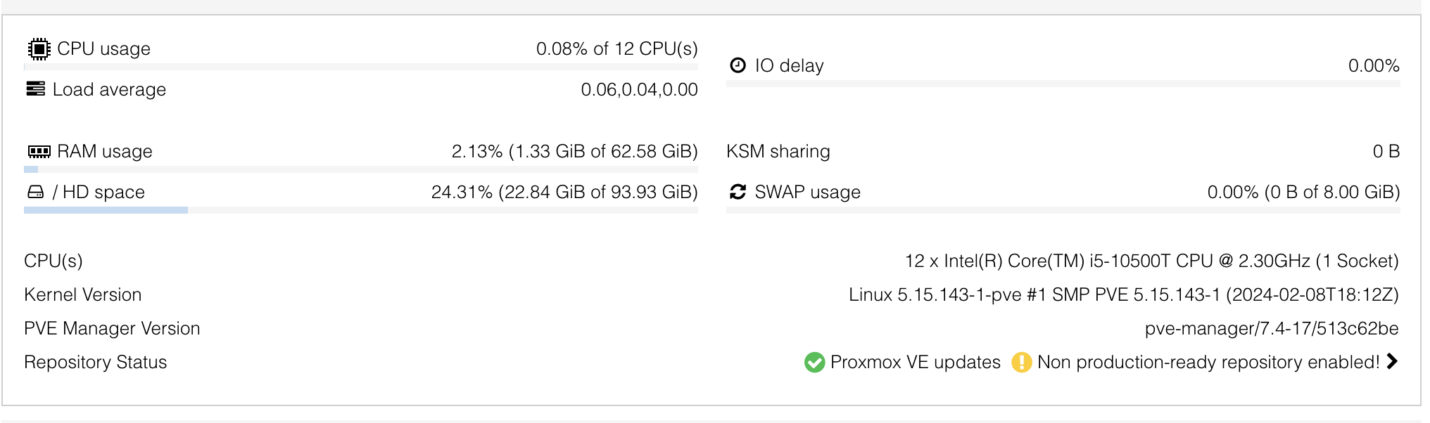
Task: Click the green checkmark update status icon
Action: pos(814,363)
